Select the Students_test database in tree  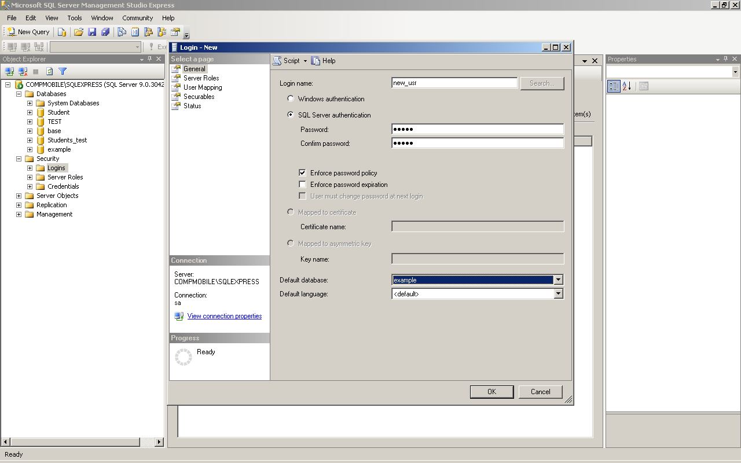click(67, 140)
